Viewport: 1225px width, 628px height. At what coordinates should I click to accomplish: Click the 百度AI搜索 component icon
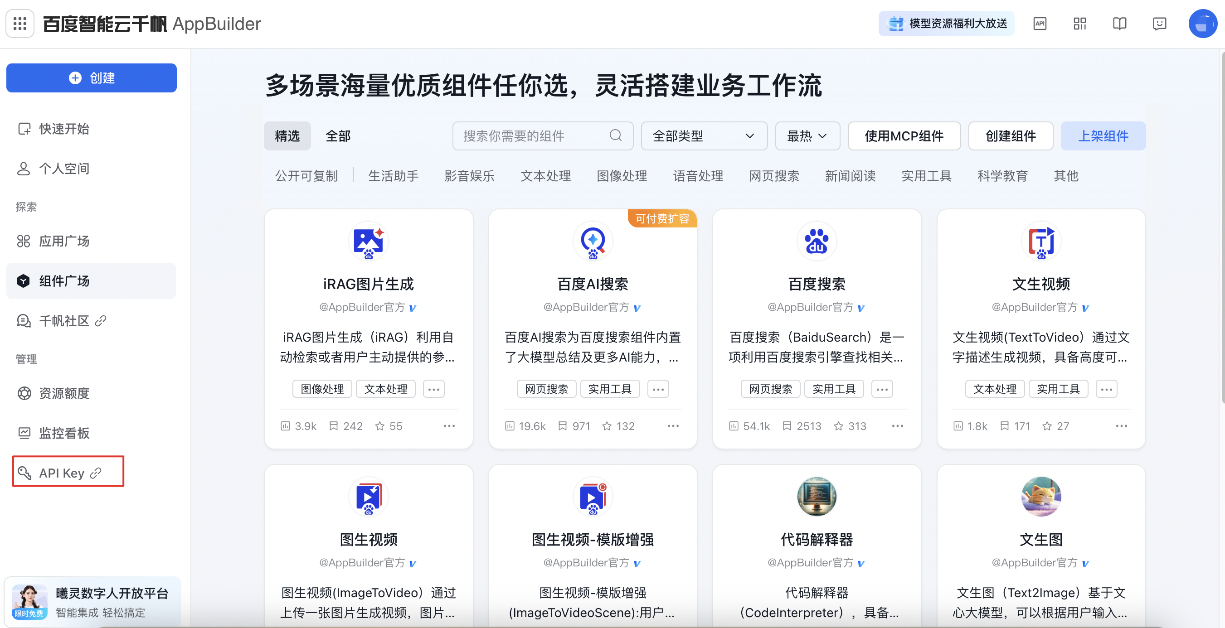(593, 241)
